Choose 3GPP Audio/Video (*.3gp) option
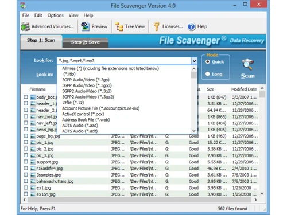 86,80
